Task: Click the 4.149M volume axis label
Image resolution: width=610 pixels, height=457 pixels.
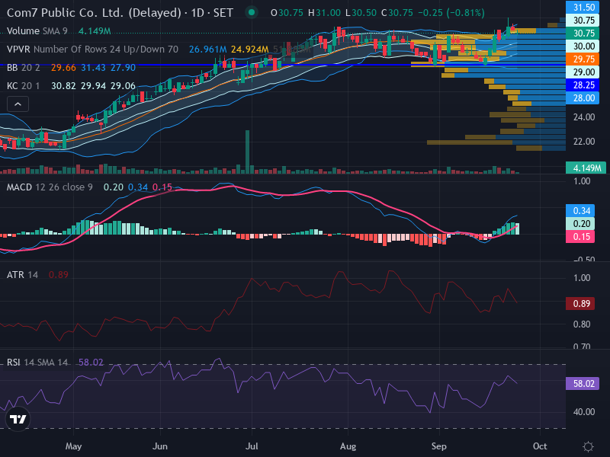Action: tap(586, 168)
